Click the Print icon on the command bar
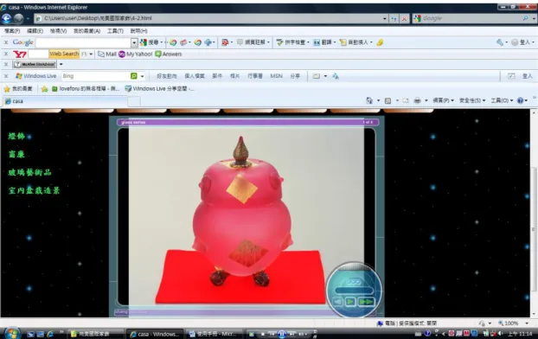The image size is (538, 339). [x=417, y=100]
